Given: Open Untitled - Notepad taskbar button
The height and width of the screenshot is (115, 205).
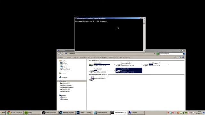Looking at the screenshot, I should click(x=102, y=113).
